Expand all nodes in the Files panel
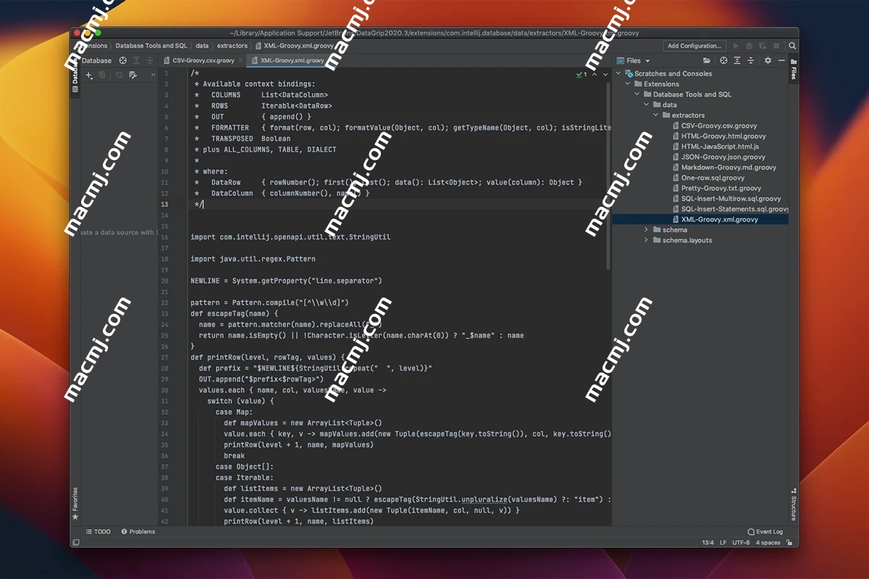This screenshot has height=579, width=869. (x=737, y=60)
